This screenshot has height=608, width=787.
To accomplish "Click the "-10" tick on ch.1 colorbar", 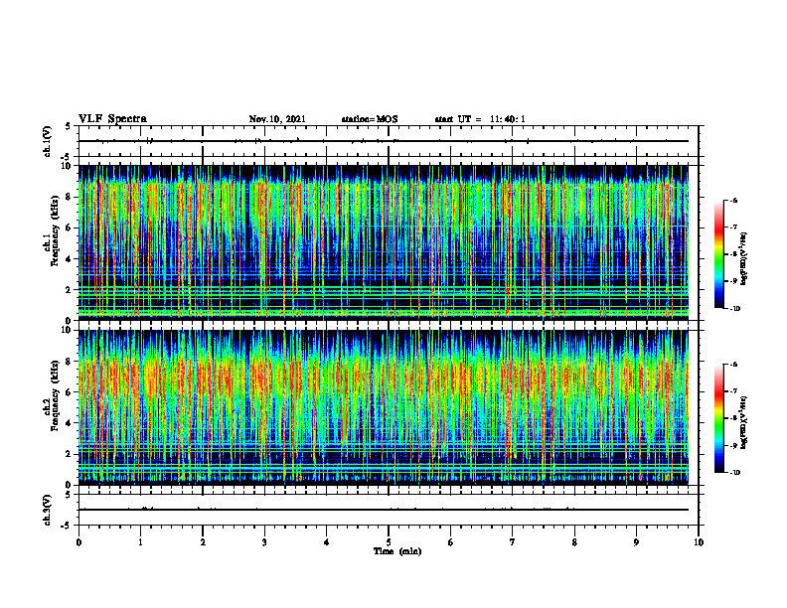I will tap(734, 309).
